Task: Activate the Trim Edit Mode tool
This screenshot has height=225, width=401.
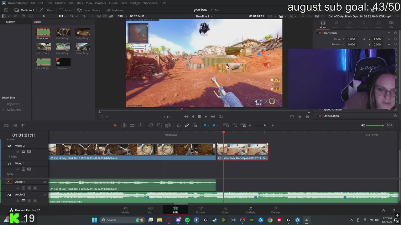Action: [x=124, y=125]
